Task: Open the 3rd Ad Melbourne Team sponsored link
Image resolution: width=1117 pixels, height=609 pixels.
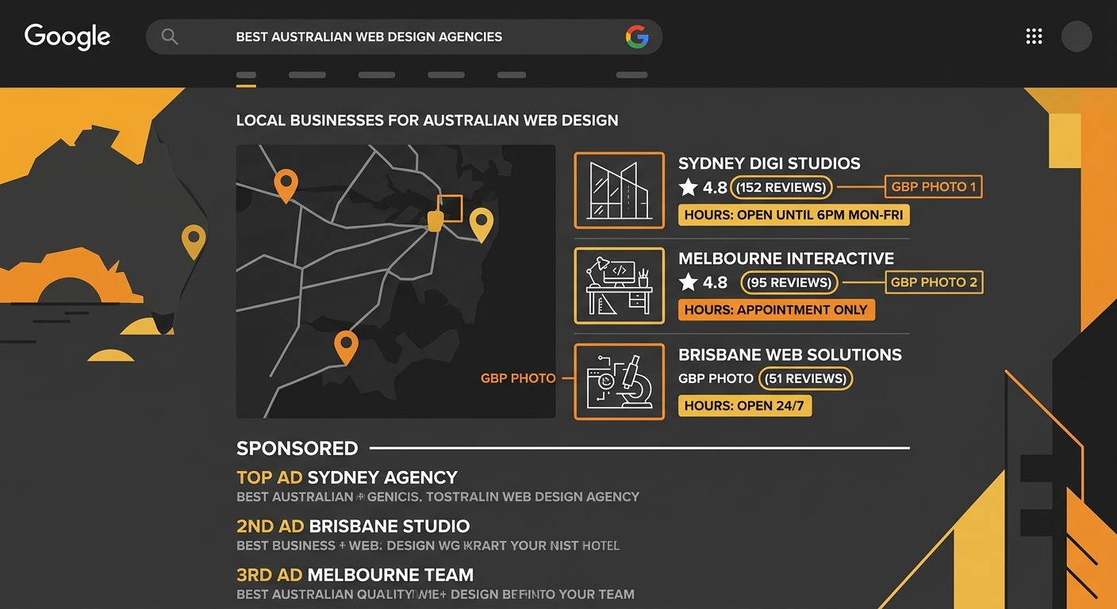Action: coord(355,574)
